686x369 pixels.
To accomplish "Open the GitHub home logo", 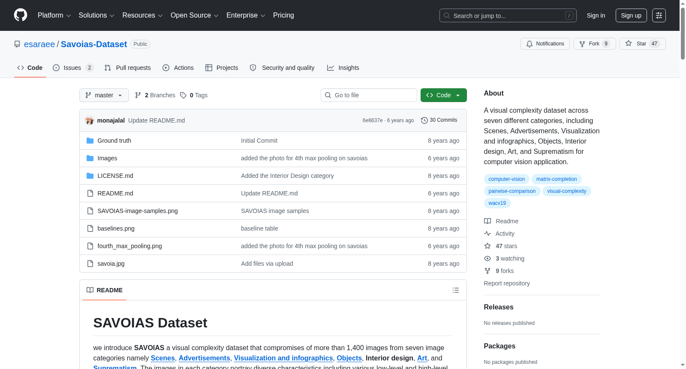I will tap(21, 15).
